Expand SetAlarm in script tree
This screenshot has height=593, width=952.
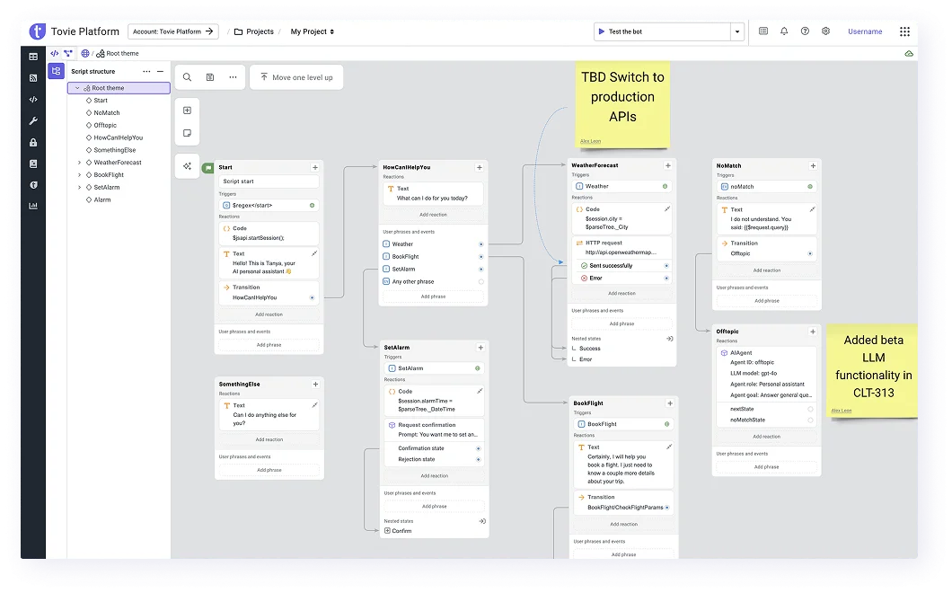coord(79,187)
